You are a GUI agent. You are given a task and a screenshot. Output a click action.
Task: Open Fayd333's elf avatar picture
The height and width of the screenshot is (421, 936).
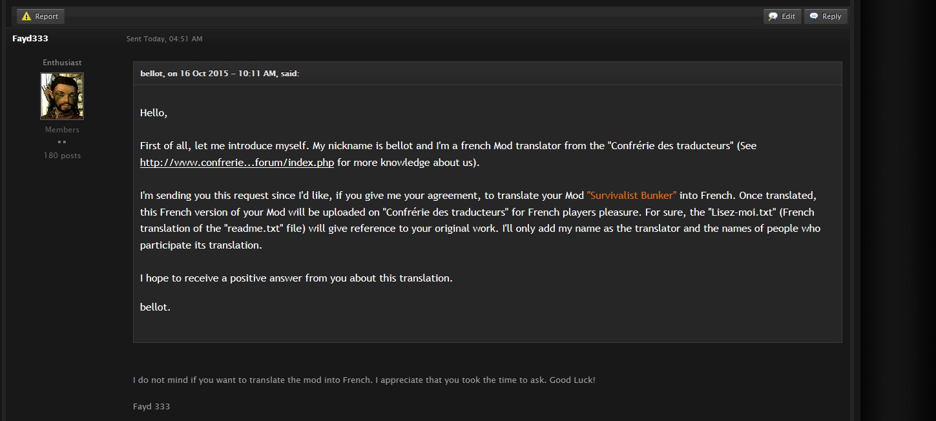coord(62,96)
